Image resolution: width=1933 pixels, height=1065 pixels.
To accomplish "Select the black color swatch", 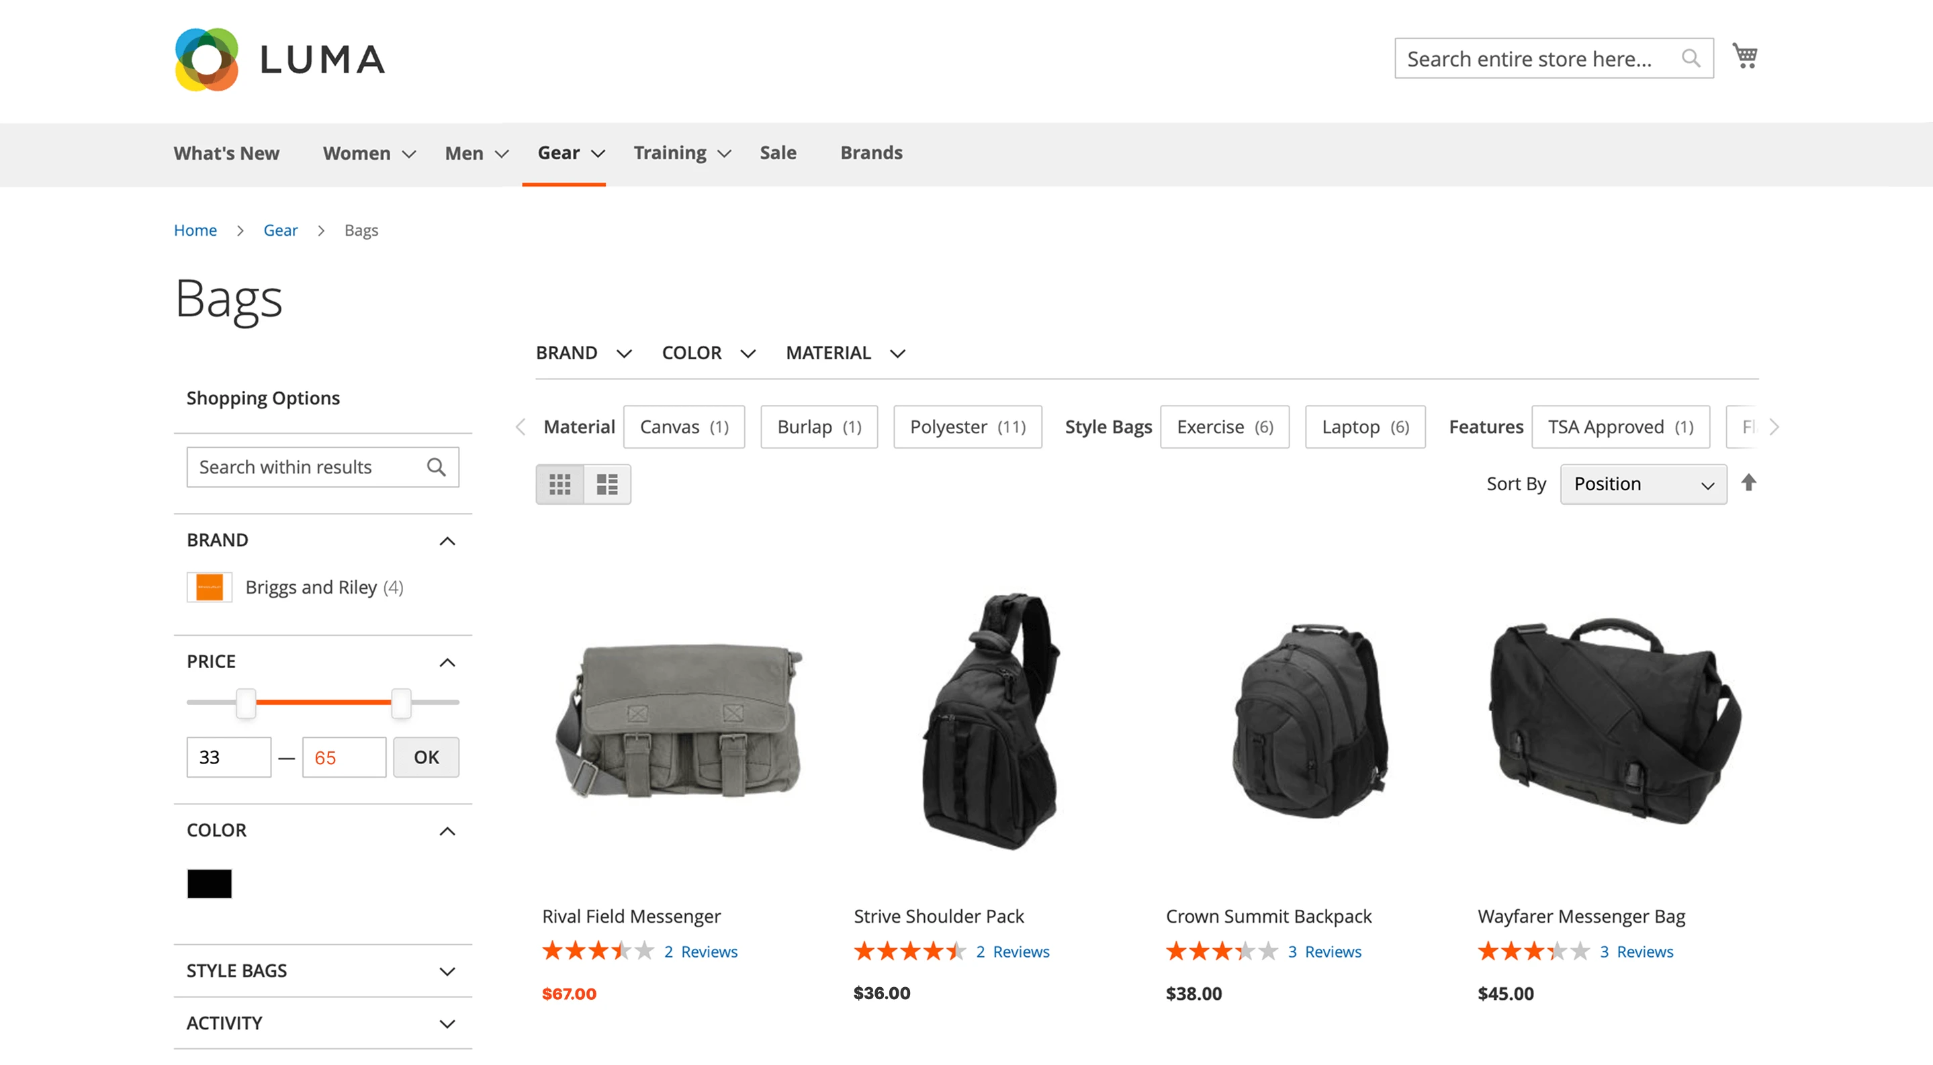I will coord(210,884).
